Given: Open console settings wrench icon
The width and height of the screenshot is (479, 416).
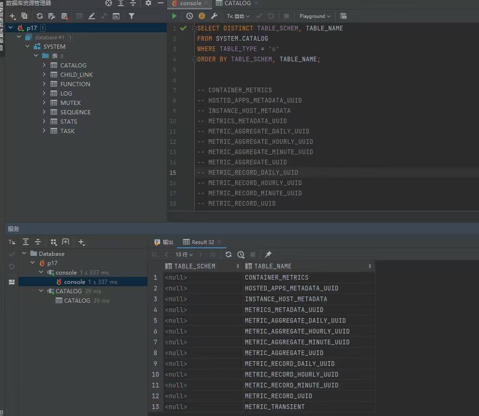Looking at the screenshot, I should click(x=214, y=16).
